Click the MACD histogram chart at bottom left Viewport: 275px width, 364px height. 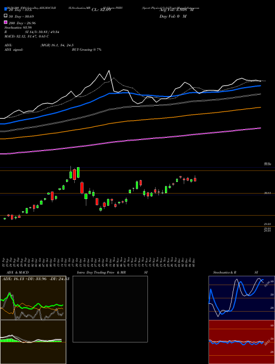pyautogui.click(x=33, y=342)
